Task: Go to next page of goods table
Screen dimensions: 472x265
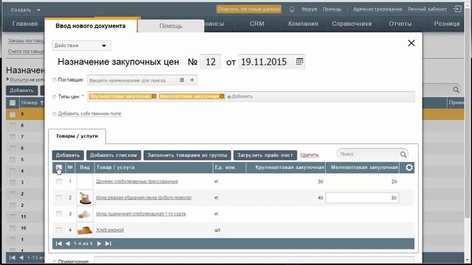Action: tap(99, 244)
